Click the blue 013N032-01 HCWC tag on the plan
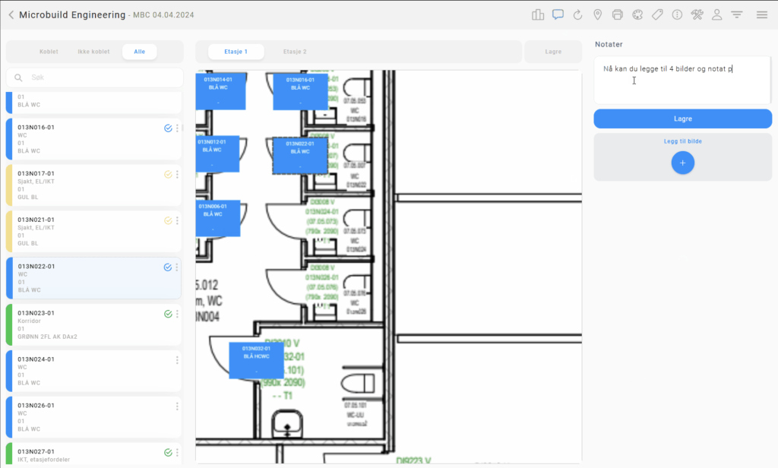 [x=256, y=360]
